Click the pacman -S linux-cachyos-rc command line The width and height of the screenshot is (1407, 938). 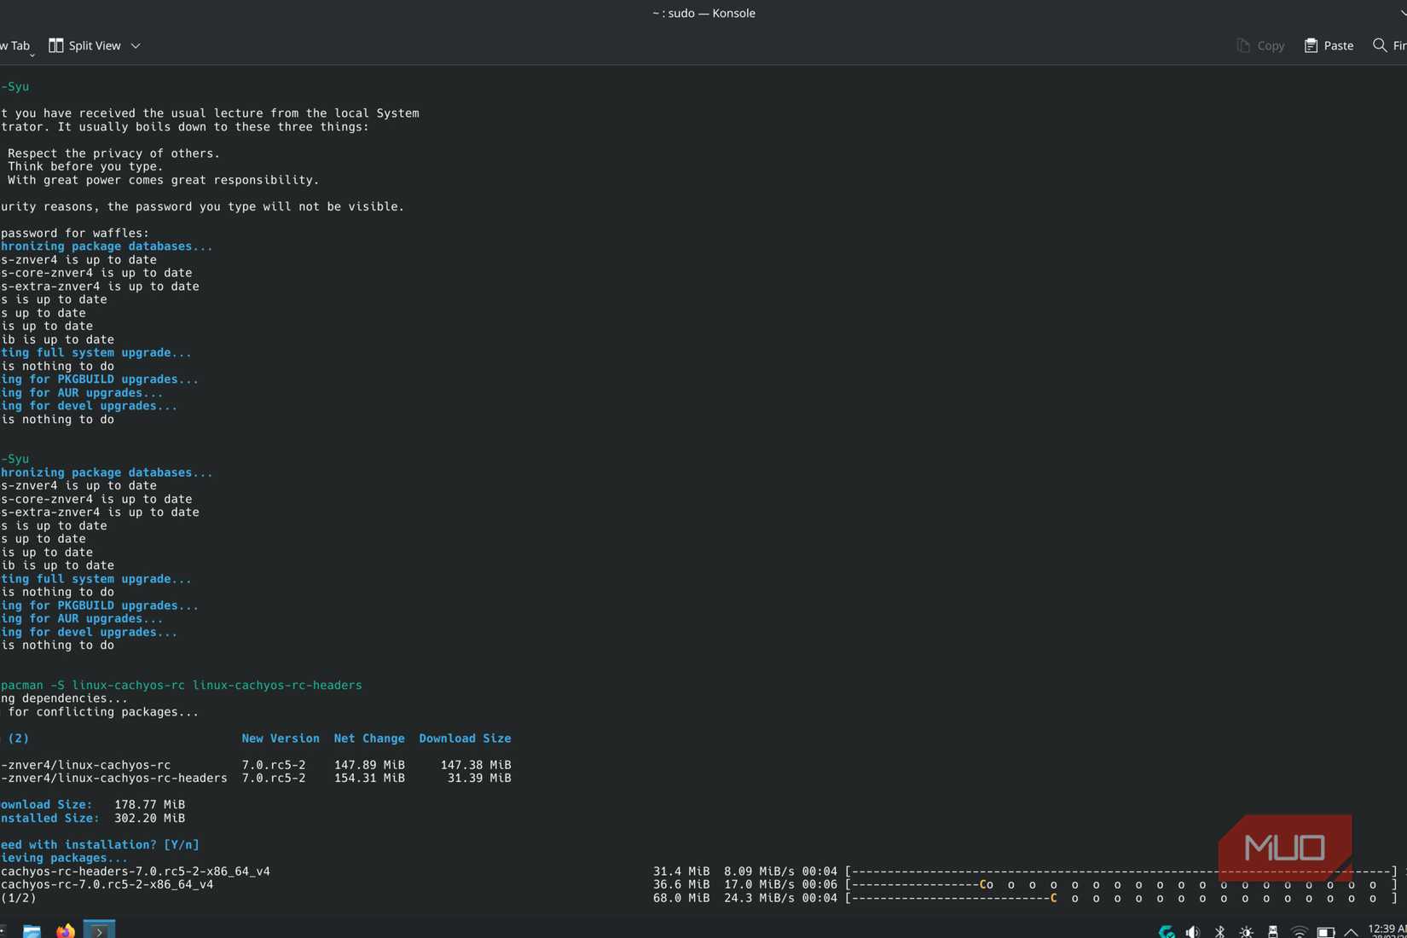point(181,685)
